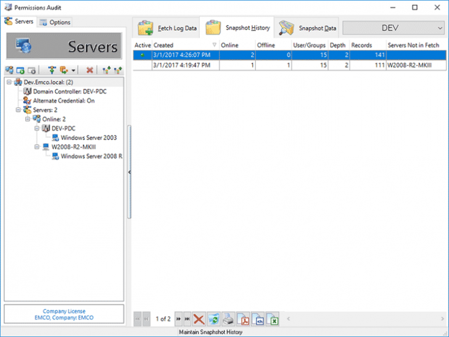This screenshot has height=337, width=449.
Task: Click the red X delete icon in server toolbar
Action: point(89,70)
